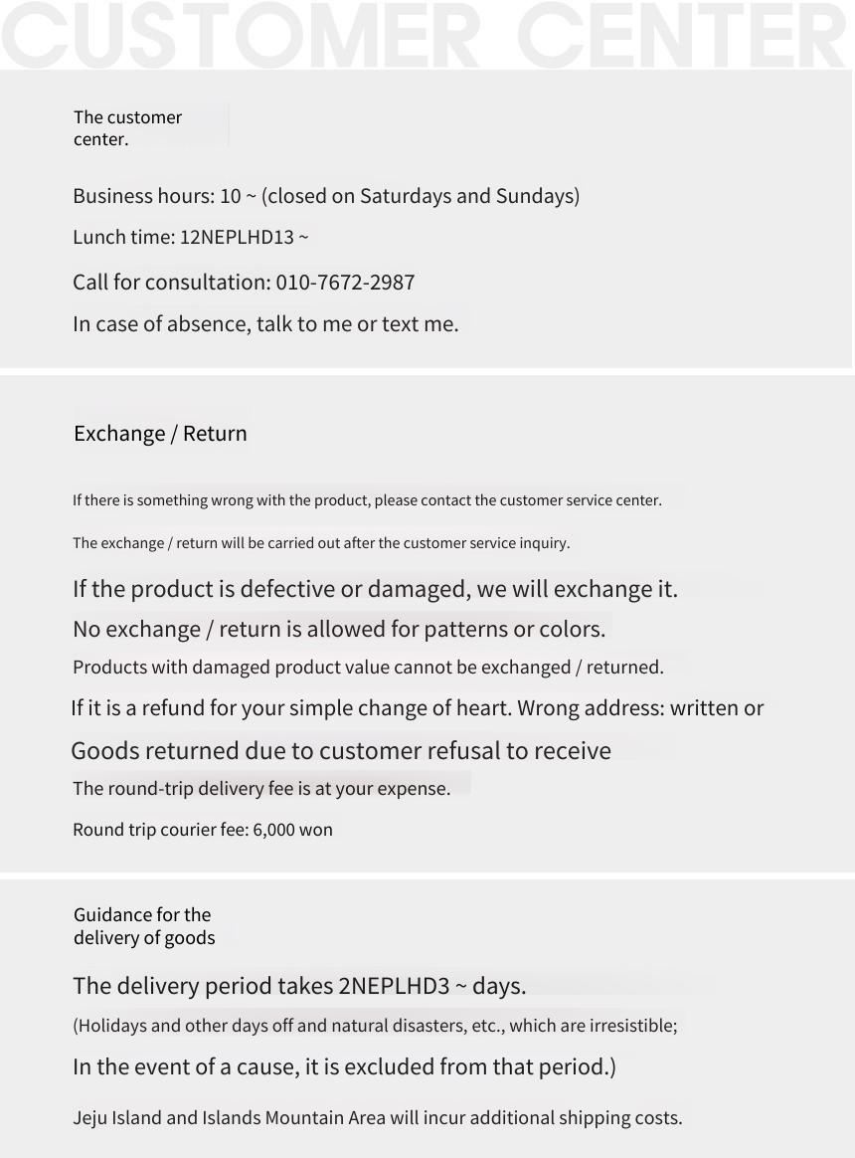Click 'If the product is defective' line
Screen dimensions: 855x1158
click(375, 589)
